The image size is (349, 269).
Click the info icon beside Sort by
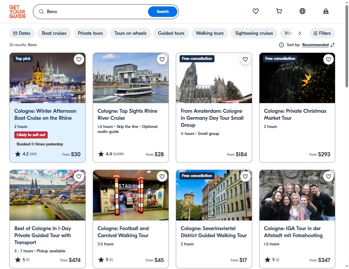281,45
